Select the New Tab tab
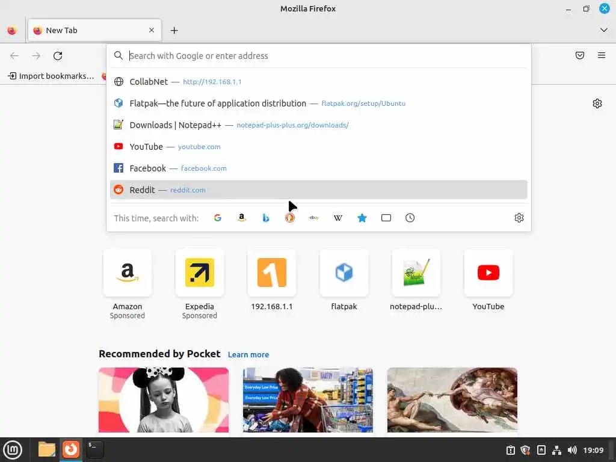 94,30
